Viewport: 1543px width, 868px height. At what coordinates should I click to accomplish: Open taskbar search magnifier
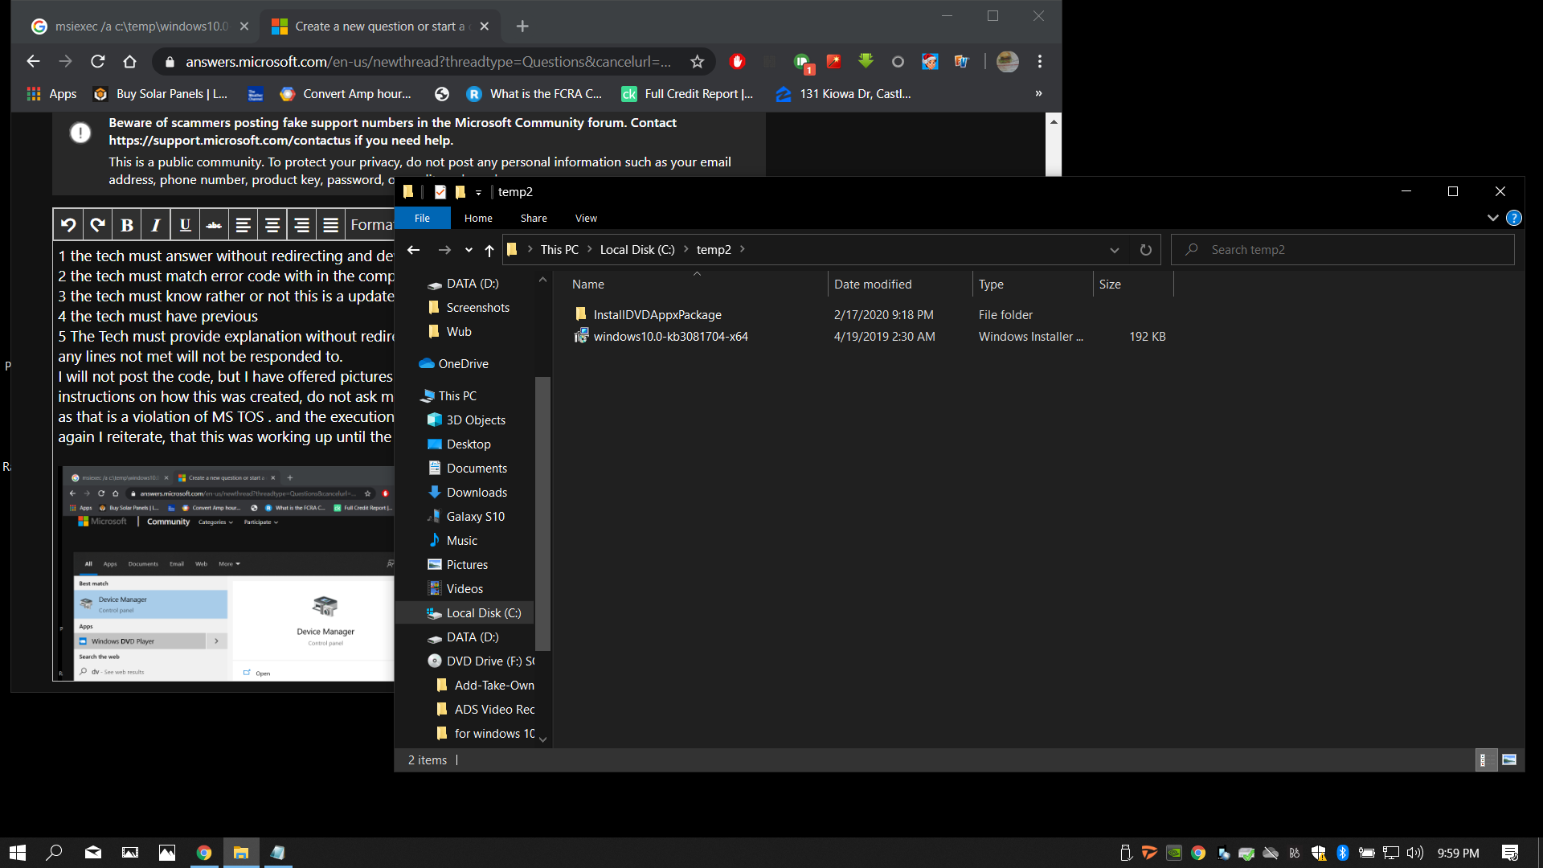coord(54,853)
